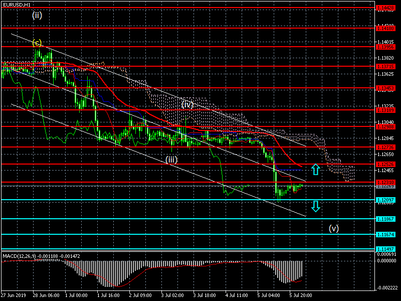Image resolution: width=401 pixels, height=301 pixels.
Task: Click the 1.11674 cyan support tag
Action: coord(385,234)
